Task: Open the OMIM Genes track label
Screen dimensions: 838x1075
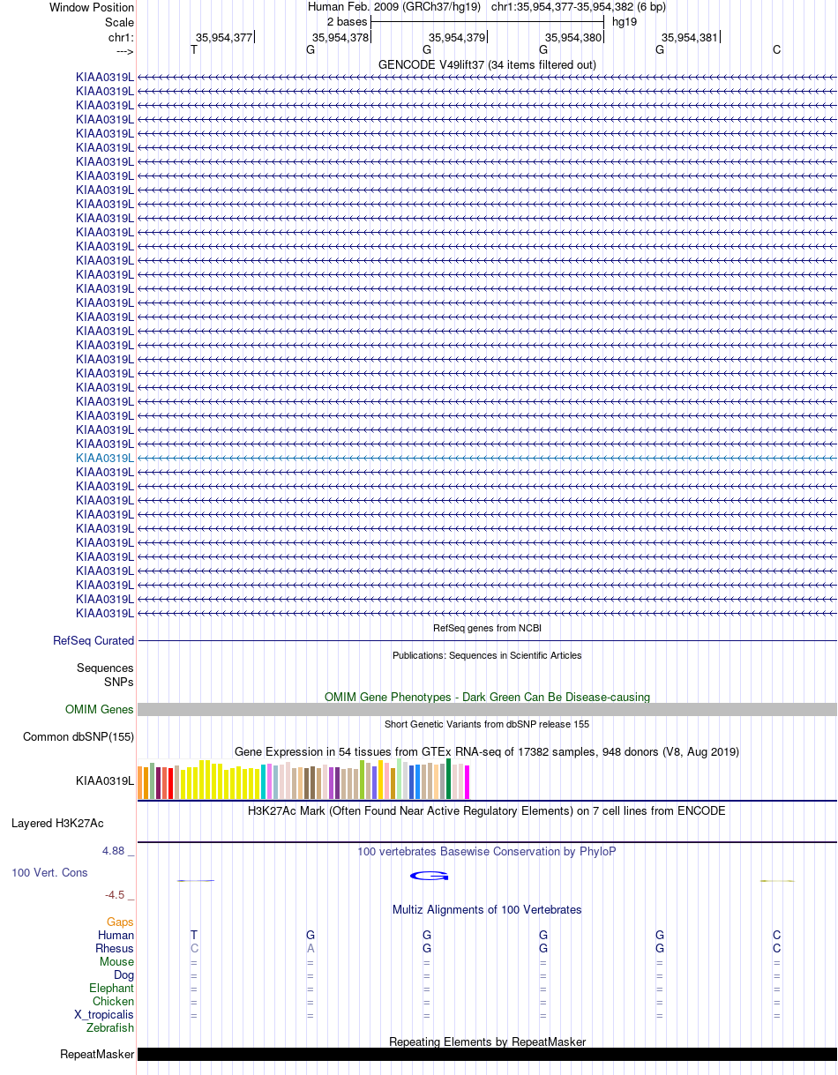Action: pos(100,710)
